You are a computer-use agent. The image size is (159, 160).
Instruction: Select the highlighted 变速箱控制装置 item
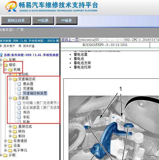[x=35, y=93]
